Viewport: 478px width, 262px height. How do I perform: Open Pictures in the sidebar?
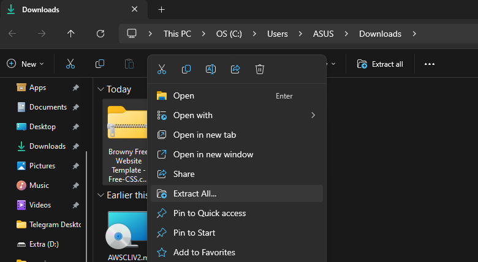[42, 166]
